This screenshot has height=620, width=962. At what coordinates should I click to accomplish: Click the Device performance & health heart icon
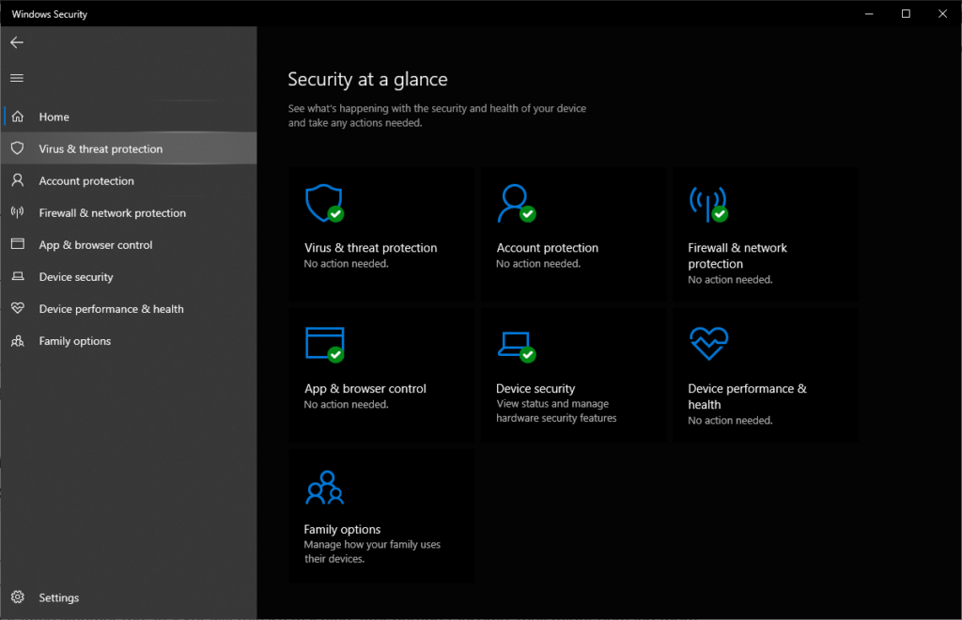709,344
